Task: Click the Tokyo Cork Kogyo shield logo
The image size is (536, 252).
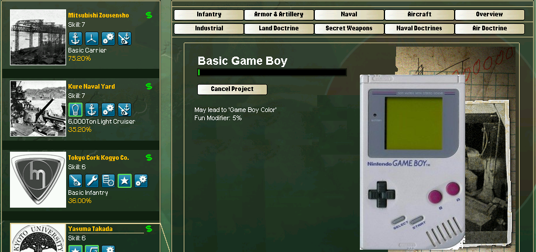Action: 38,180
